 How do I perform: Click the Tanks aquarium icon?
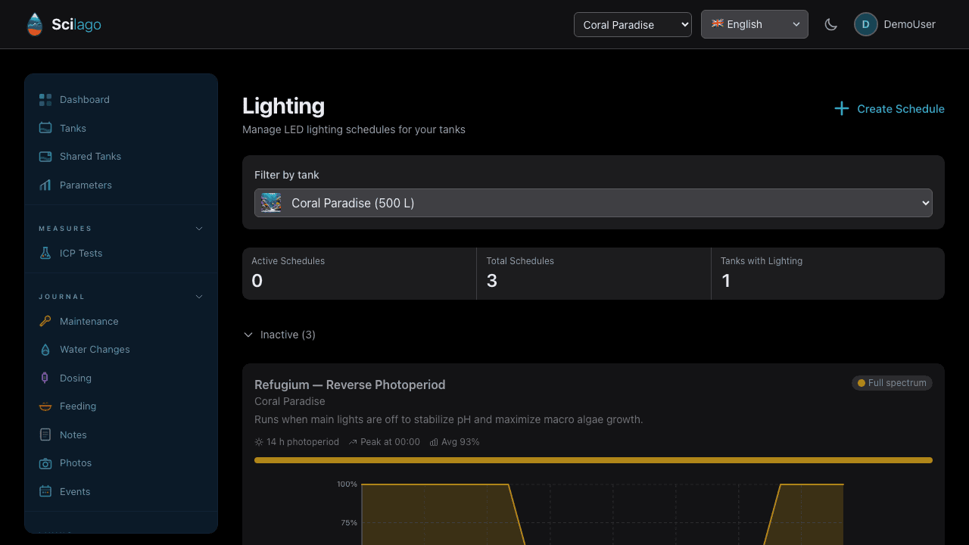click(x=45, y=128)
